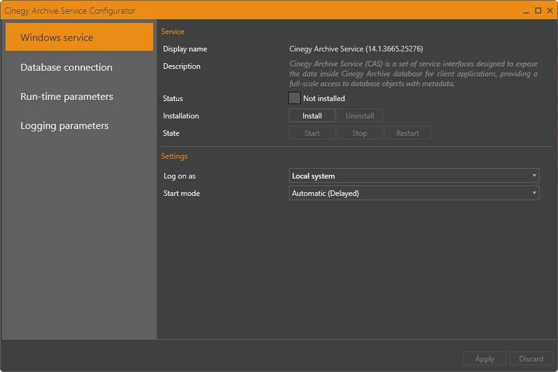Click the Stop state button
Screen dimensions: 558x372
[360, 133]
